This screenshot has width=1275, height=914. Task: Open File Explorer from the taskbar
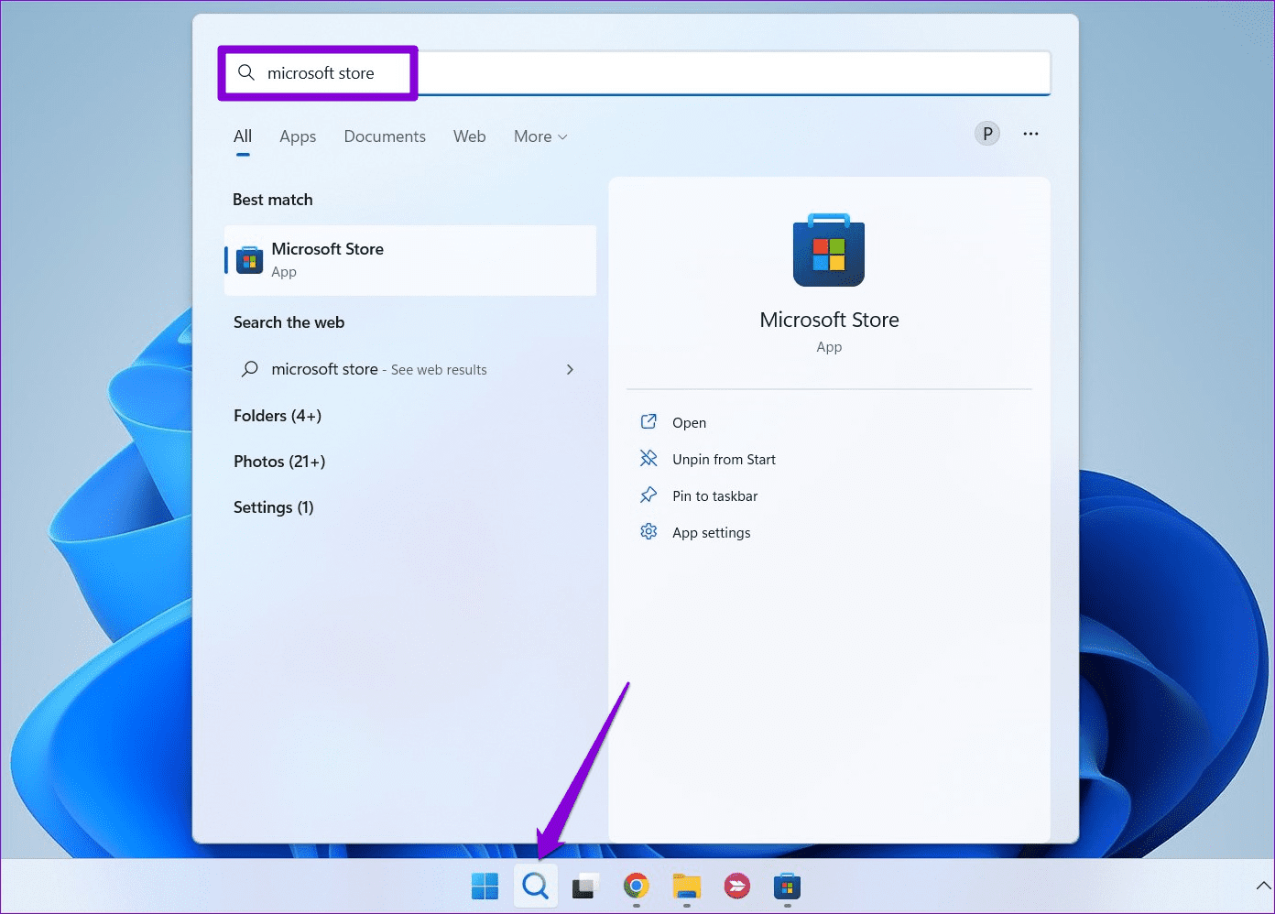coord(686,887)
